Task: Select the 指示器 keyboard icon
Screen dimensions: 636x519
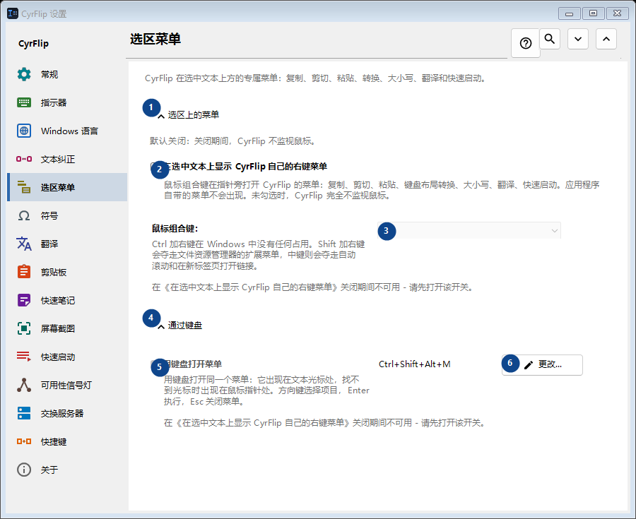Action: (x=24, y=102)
